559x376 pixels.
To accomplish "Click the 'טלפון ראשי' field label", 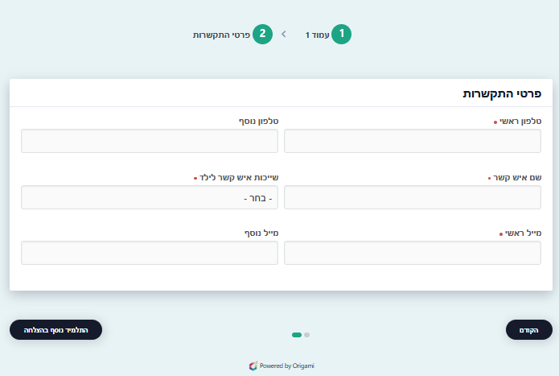I will pos(519,121).
